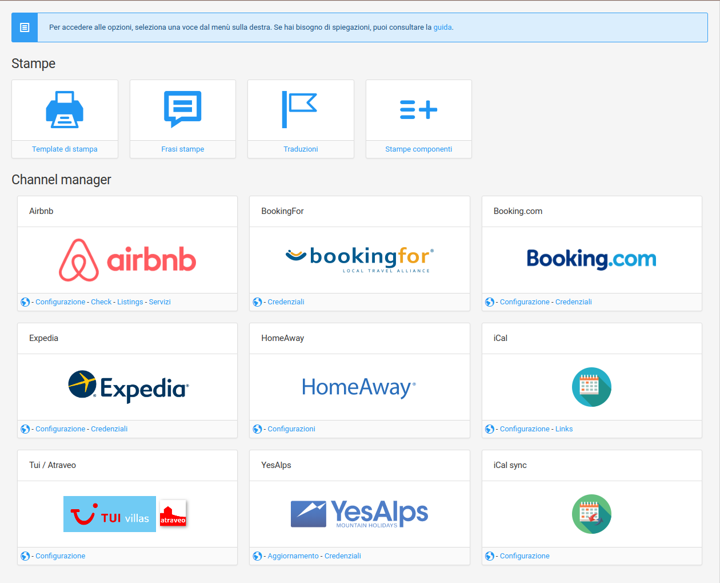Click the printer icon for Template di stampa

65,109
